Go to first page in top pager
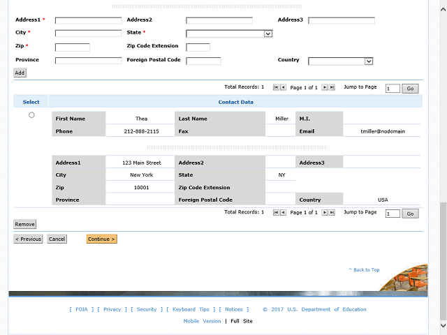 tap(276, 87)
